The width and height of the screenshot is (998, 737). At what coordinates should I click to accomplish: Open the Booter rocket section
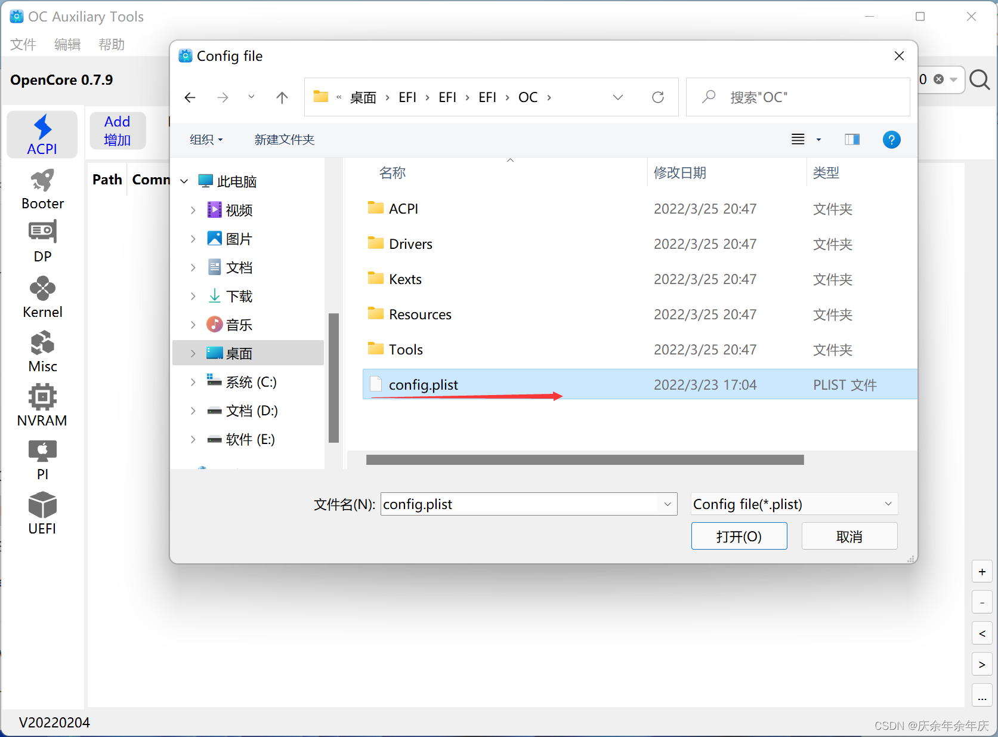coord(42,190)
